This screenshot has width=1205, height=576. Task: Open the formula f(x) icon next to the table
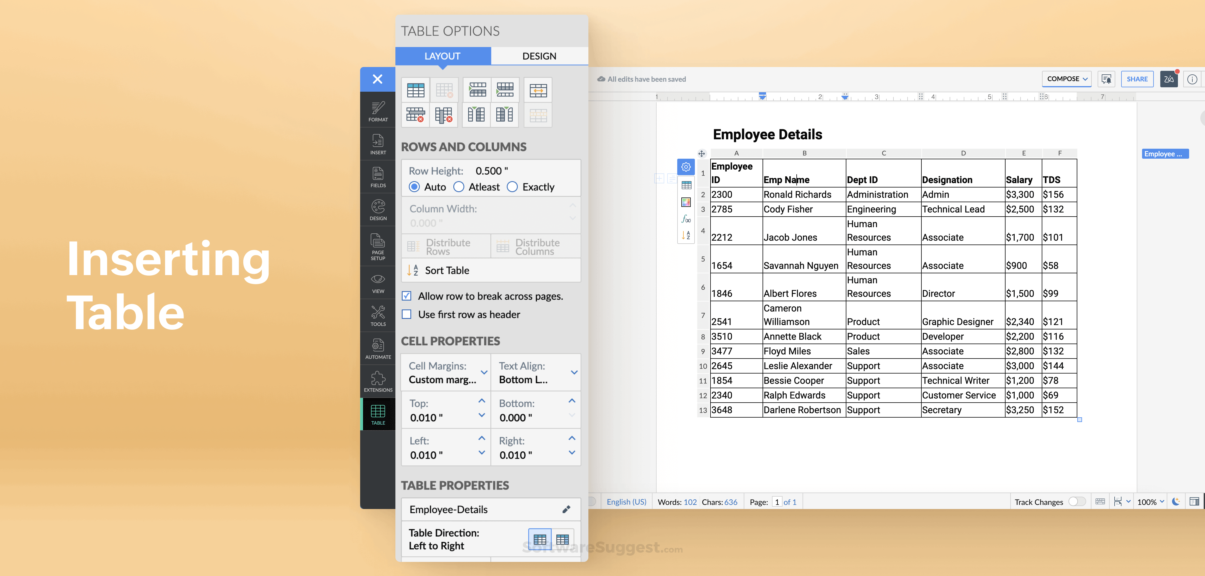[x=686, y=218]
